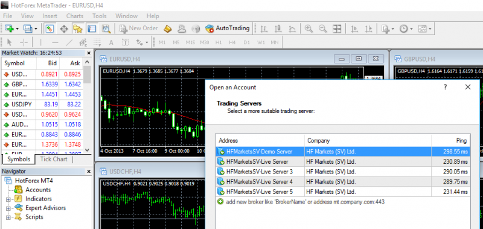The width and height of the screenshot is (483, 229).
Task: Toggle the Auto Scroll chart icon
Action: 354,28
